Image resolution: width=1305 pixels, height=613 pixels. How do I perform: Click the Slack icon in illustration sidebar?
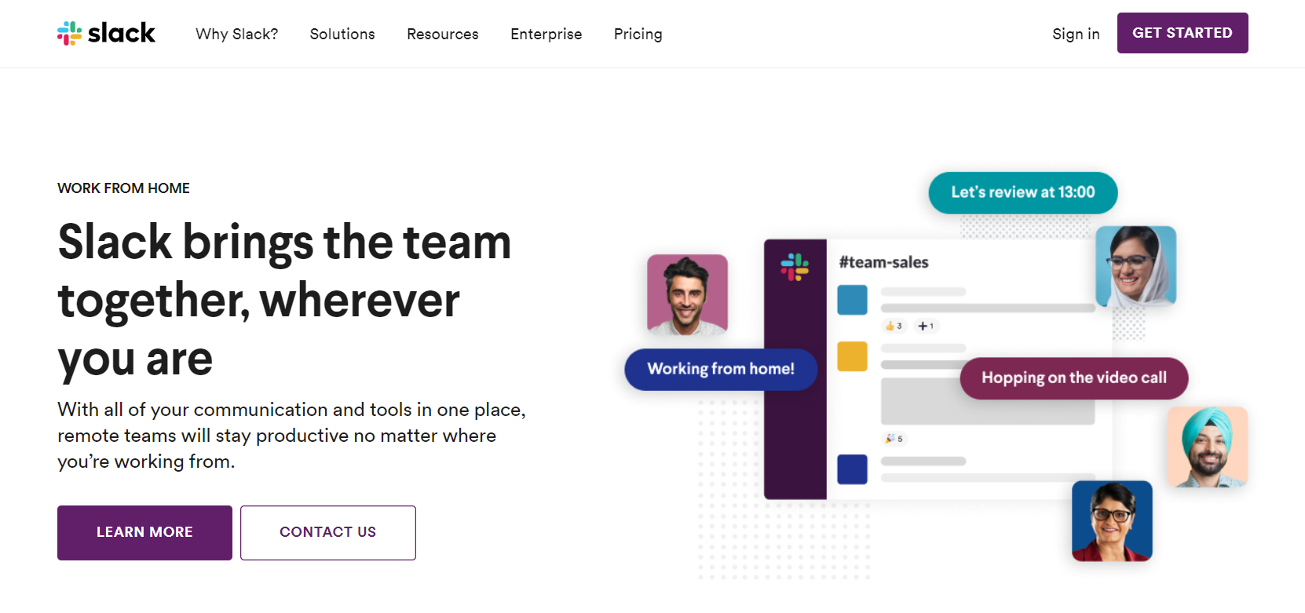tap(795, 267)
